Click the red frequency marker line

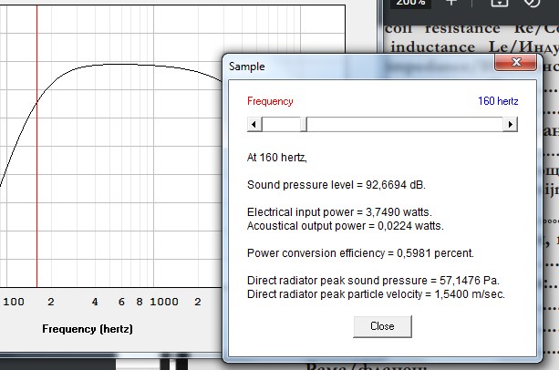click(x=37, y=182)
